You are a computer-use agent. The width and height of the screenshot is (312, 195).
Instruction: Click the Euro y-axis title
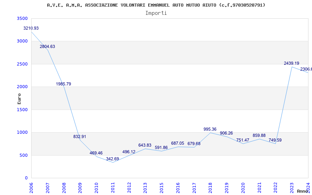(x=19, y=99)
